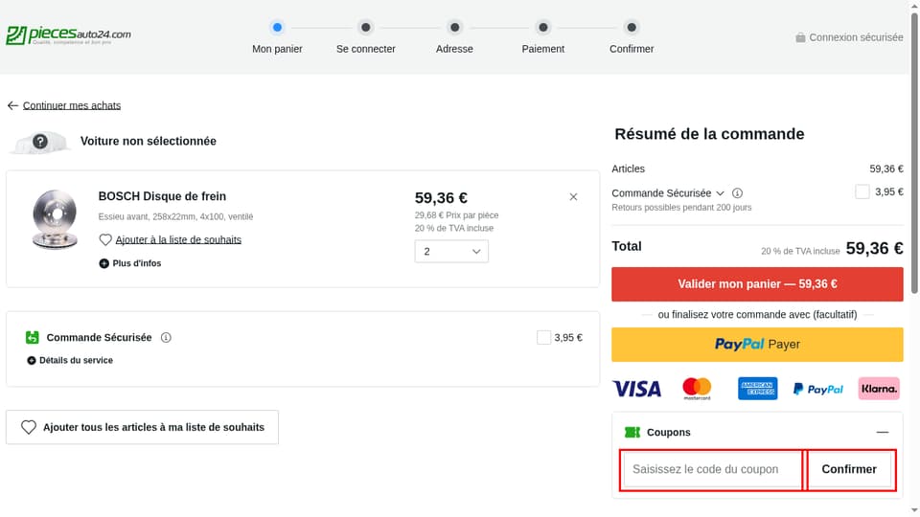This screenshot has width=920, height=517.
Task: Click the PayPal logo in the payment methods row
Action: pyautogui.click(x=817, y=389)
